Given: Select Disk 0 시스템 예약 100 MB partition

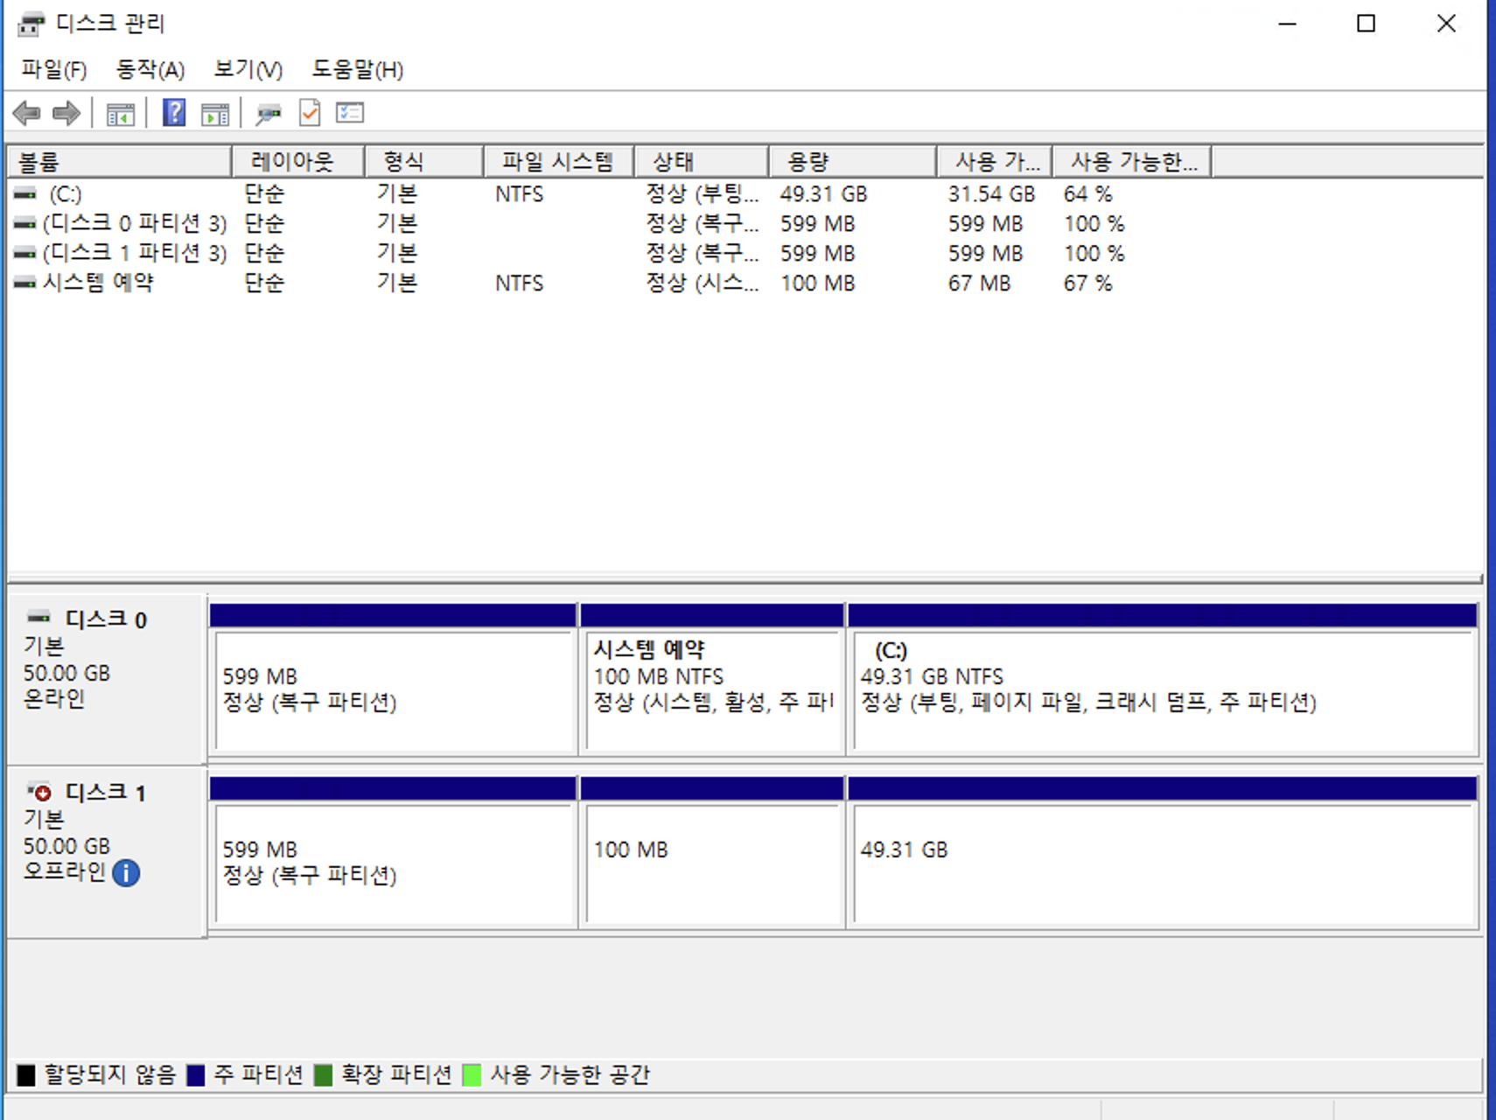Looking at the screenshot, I should [712, 679].
